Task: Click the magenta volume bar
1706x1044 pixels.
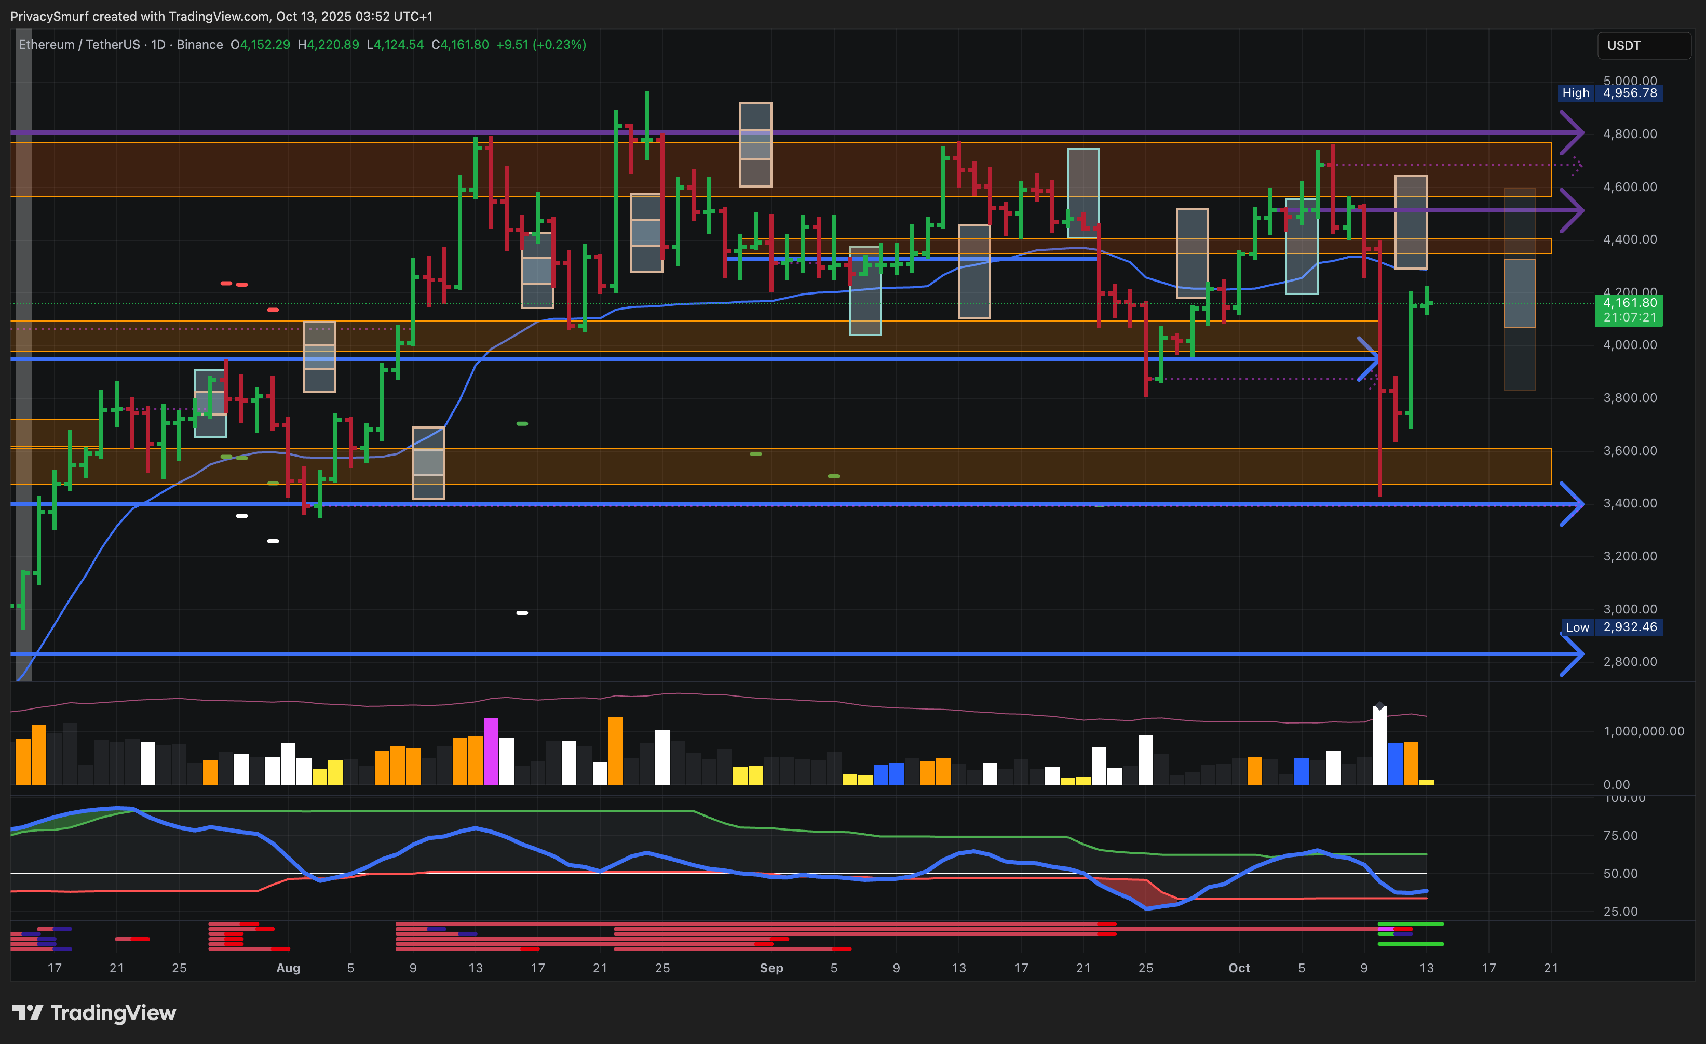Action: click(491, 751)
